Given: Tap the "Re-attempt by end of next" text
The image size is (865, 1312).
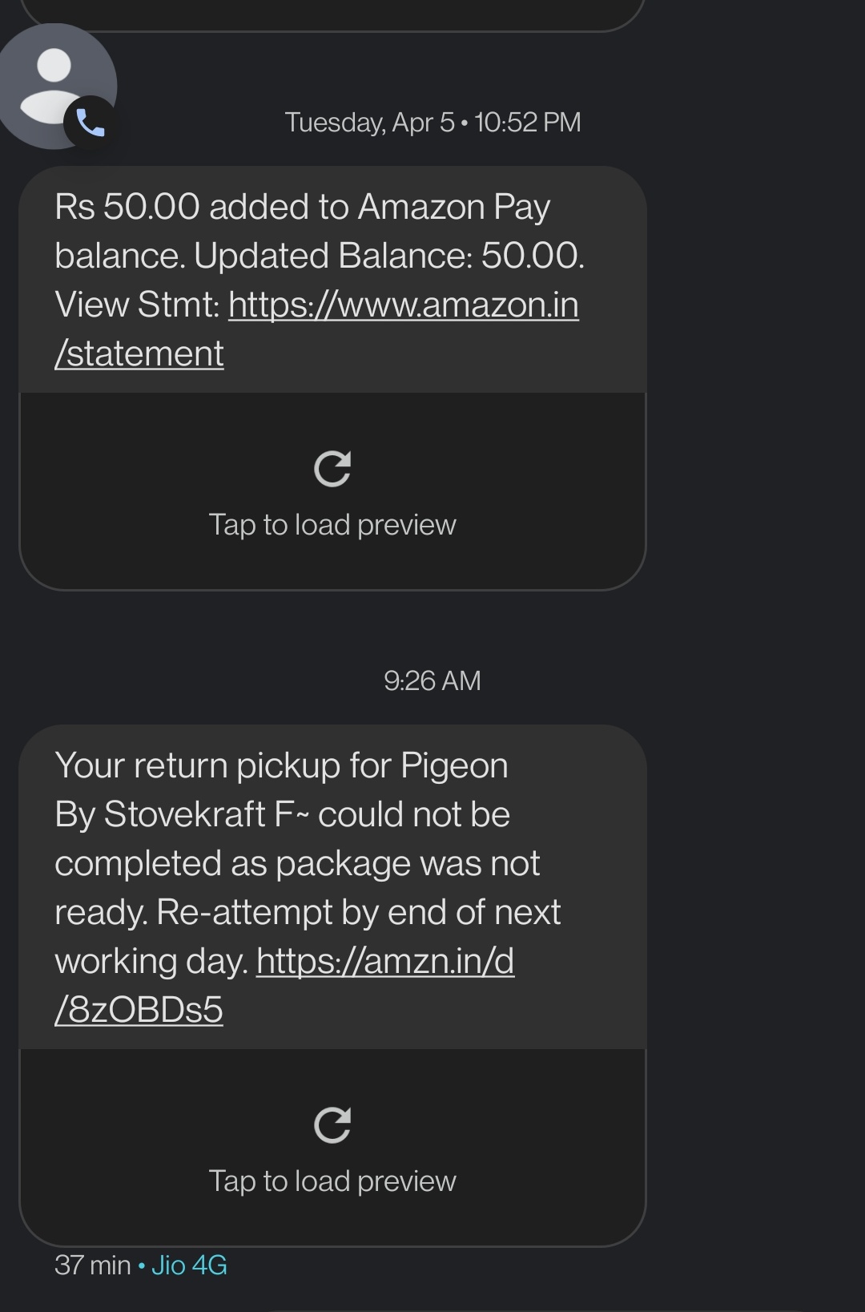Looking at the screenshot, I should (358, 913).
